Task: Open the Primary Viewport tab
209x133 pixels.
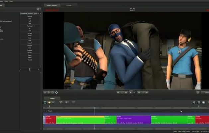Action: pos(52,5)
